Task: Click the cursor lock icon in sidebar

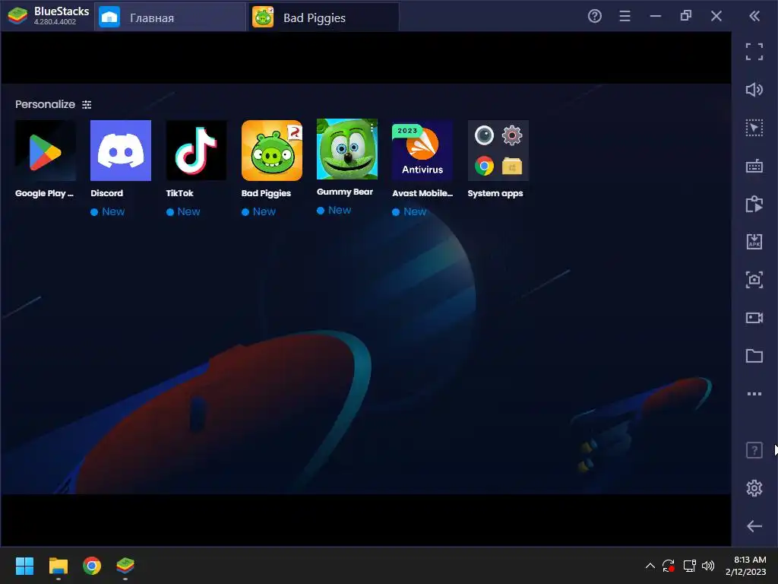Action: point(754,128)
